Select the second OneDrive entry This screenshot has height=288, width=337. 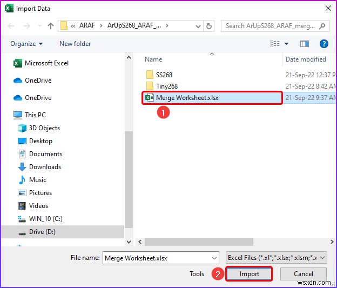pos(32,98)
